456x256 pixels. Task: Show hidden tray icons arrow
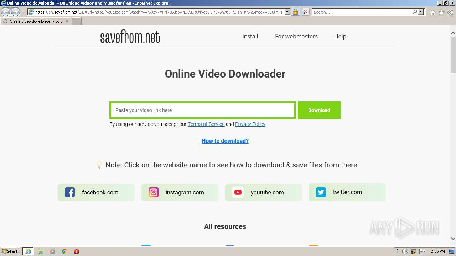tap(398, 251)
